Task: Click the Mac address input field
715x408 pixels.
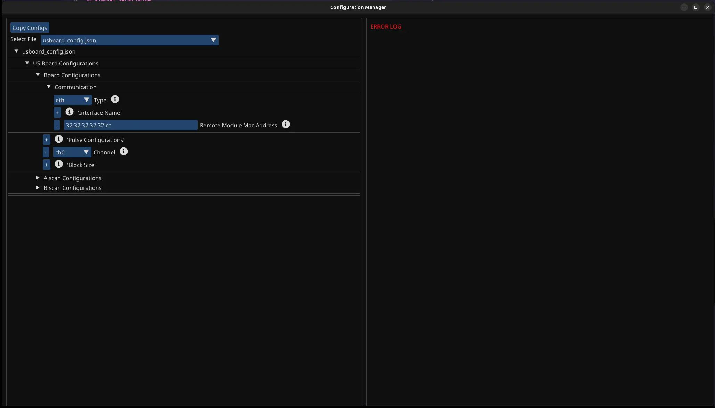Action: (x=131, y=125)
